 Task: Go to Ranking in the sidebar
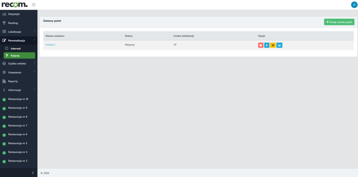coord(13,23)
